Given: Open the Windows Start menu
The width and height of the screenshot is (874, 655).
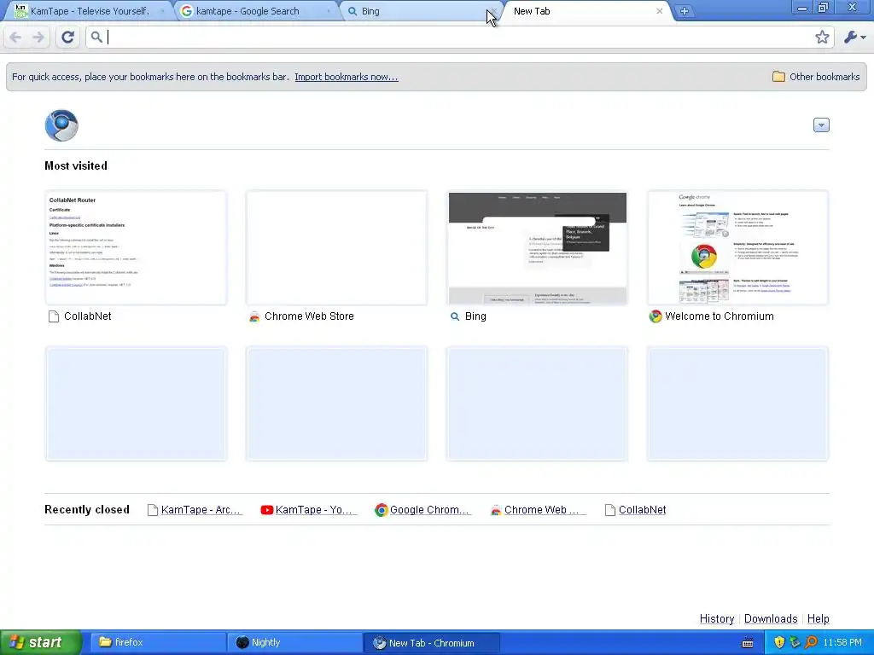Looking at the screenshot, I should point(41,642).
